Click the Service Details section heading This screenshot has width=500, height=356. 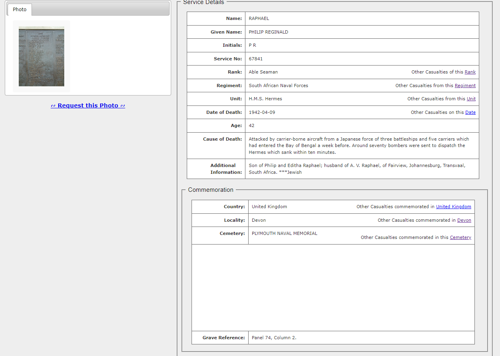204,2
